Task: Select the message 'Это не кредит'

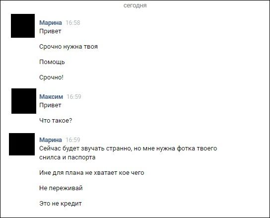Action: (61, 204)
